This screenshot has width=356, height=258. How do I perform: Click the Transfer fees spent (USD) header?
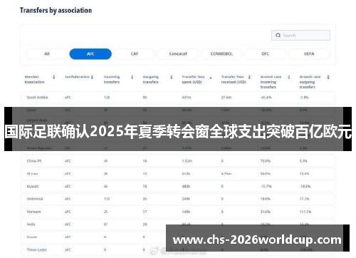pyautogui.click(x=193, y=79)
